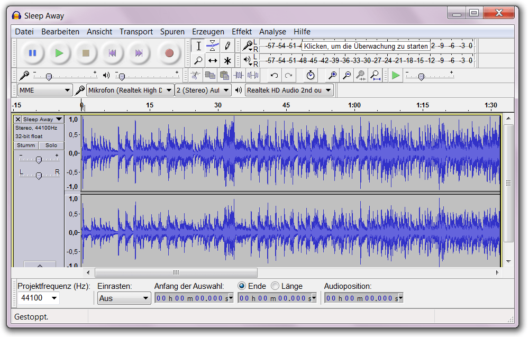
Task: Enable the Ende radio button
Action: 242,286
